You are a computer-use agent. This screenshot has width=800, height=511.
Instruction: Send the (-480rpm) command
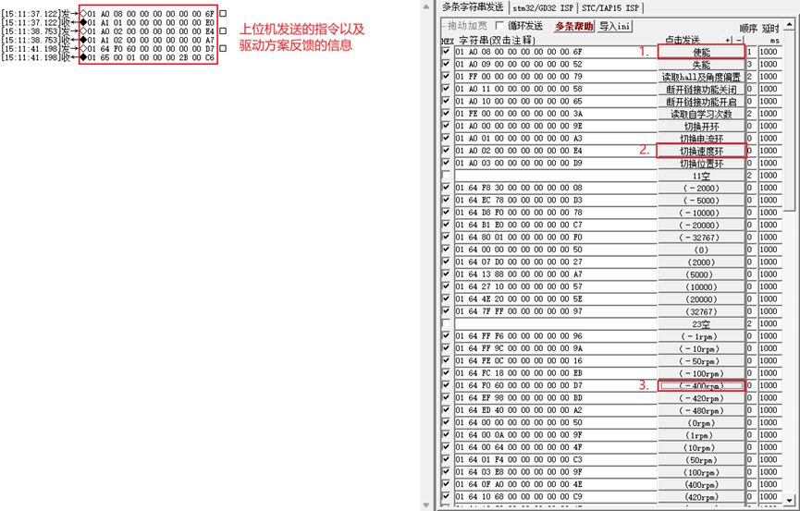701,410
